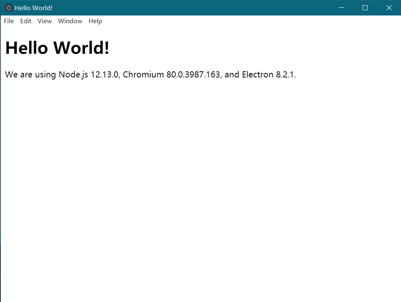Close the Hello World window
Viewport: 401px width, 302px height.
(x=389, y=8)
